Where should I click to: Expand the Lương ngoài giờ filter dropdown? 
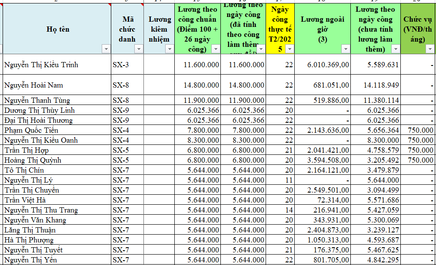coord(345,49)
